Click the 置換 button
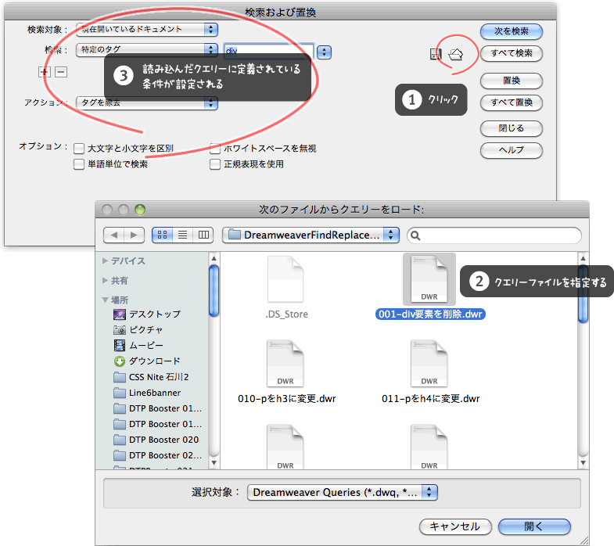The image size is (614, 546). (512, 81)
